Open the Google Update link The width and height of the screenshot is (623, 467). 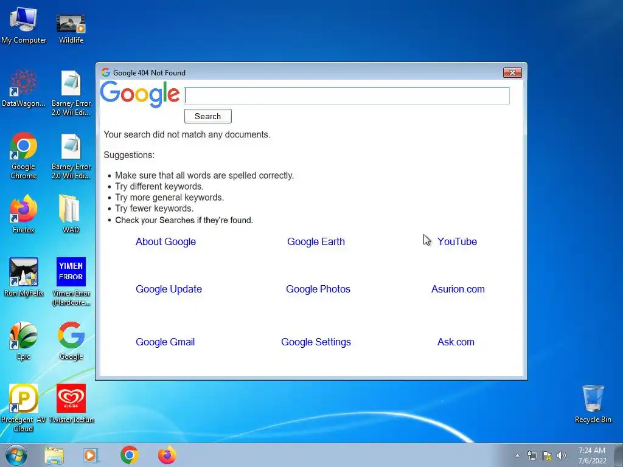coord(169,289)
